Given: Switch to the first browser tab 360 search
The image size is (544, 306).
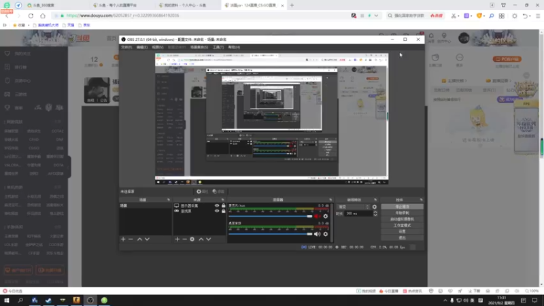Looking at the screenshot, I should point(56,5).
